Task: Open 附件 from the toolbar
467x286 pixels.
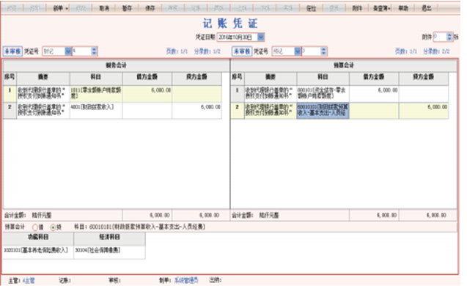Action: (x=357, y=8)
